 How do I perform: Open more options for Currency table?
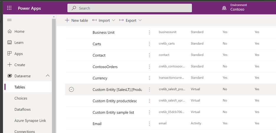149,78
